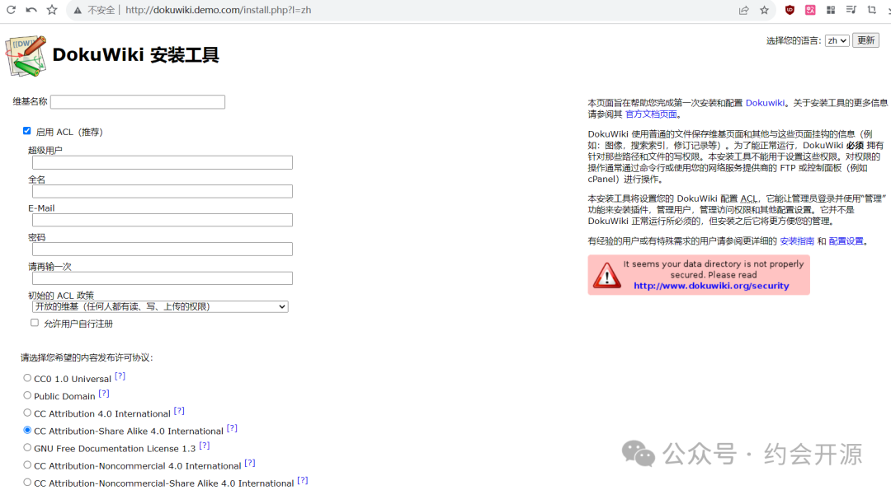891x490 pixels.
Task: Click the share page icon in address bar
Action: click(x=743, y=10)
